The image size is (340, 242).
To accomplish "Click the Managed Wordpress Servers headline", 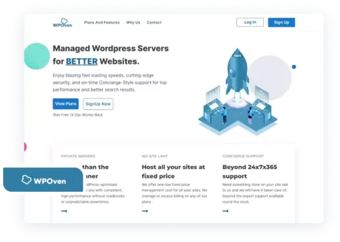I will (x=110, y=55).
